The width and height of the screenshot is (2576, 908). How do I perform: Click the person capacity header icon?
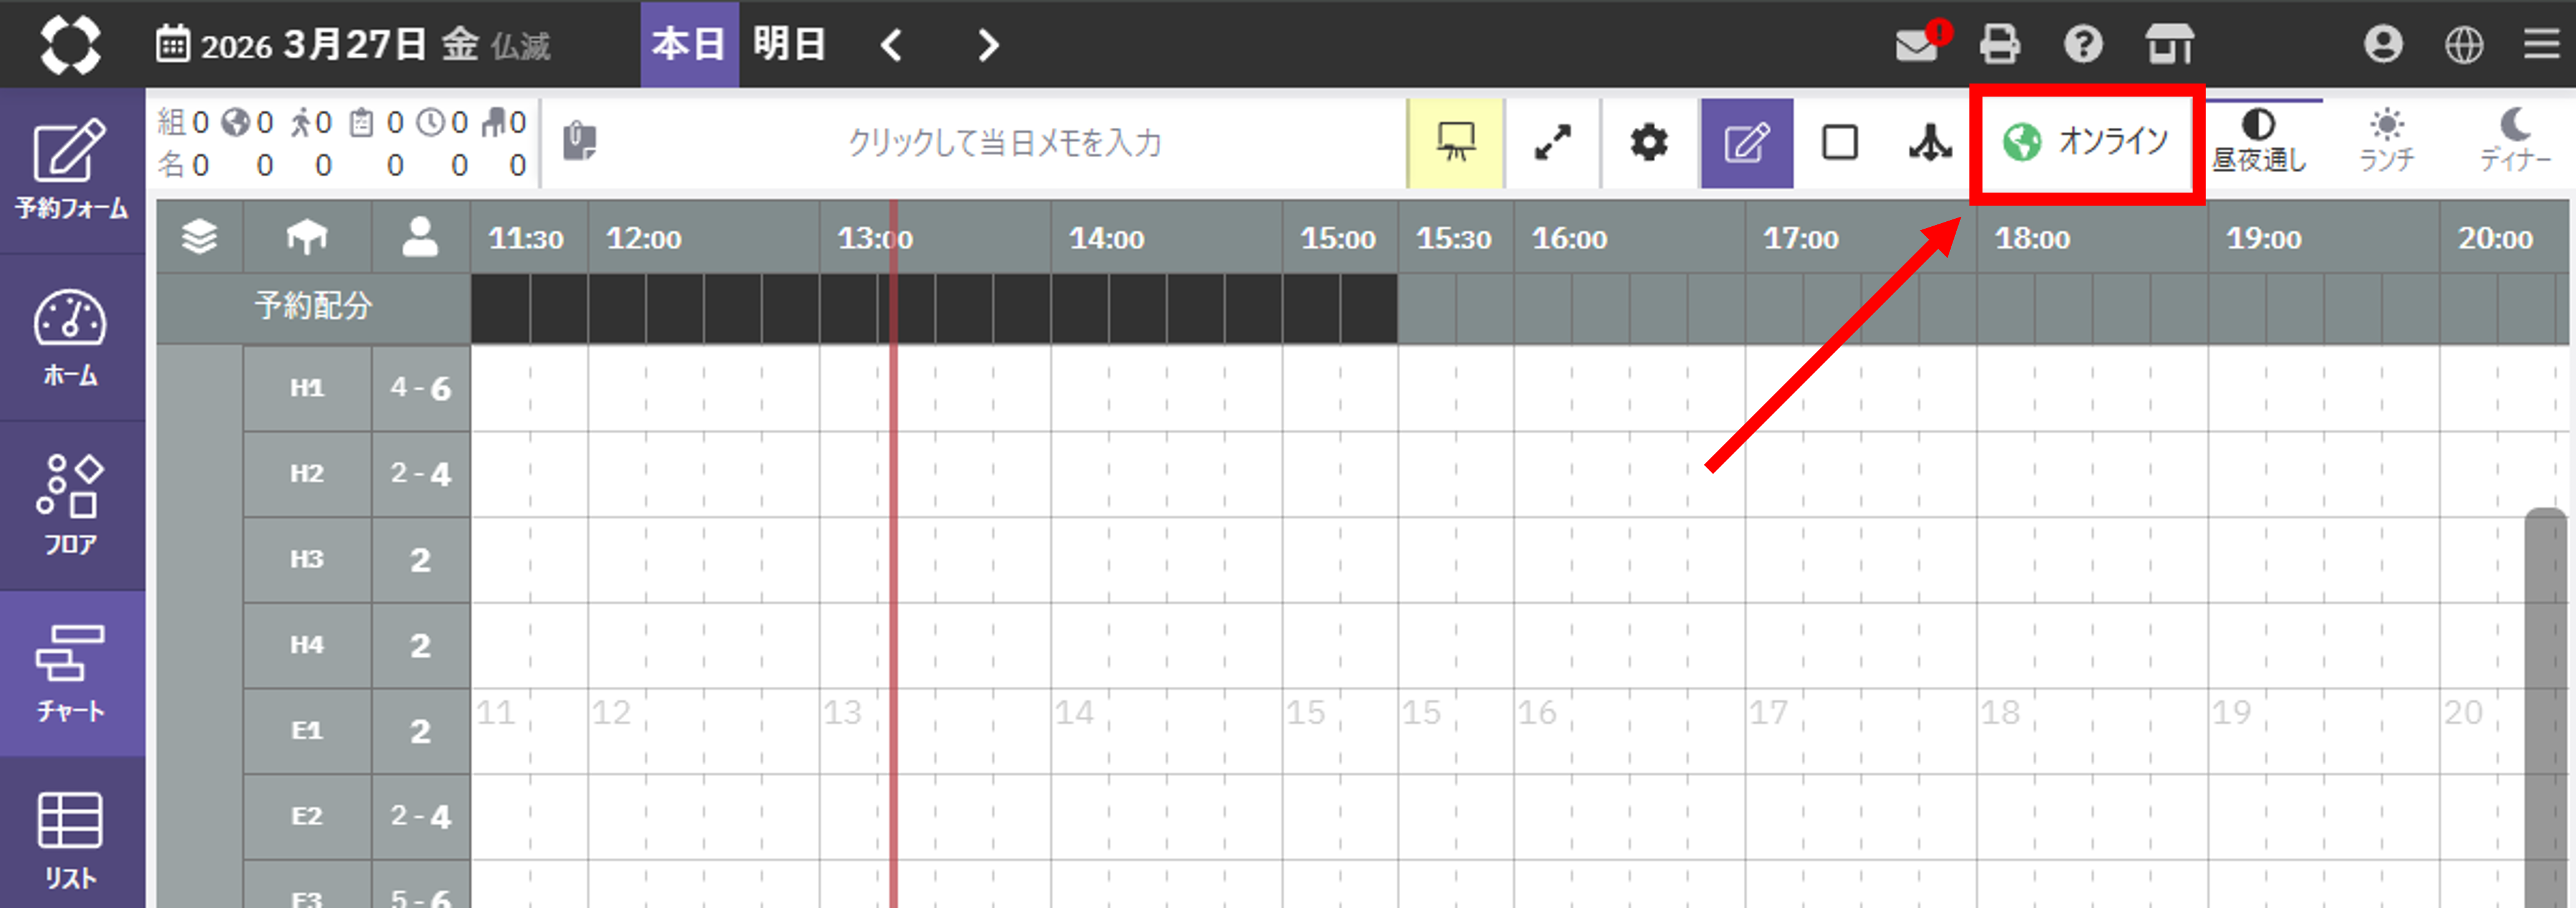pos(420,237)
